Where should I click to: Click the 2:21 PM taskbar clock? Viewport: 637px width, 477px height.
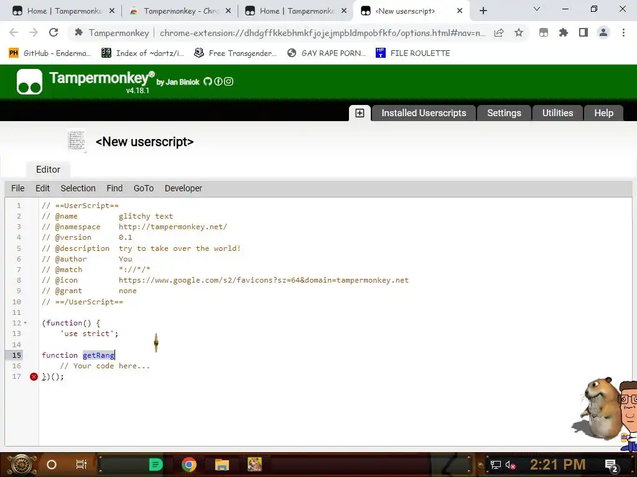(558, 465)
